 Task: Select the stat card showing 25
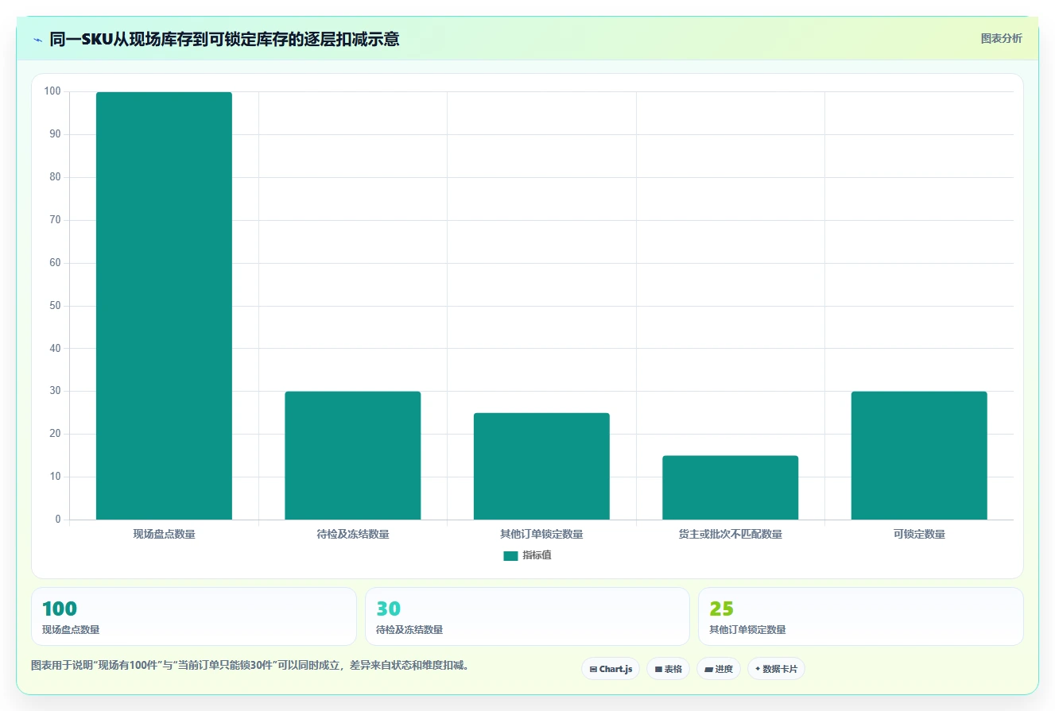pyautogui.click(x=860, y=616)
